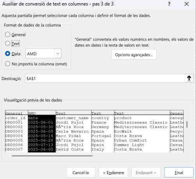196x179 pixels.
Task: Click the Destinació input field
Action: 105,78
